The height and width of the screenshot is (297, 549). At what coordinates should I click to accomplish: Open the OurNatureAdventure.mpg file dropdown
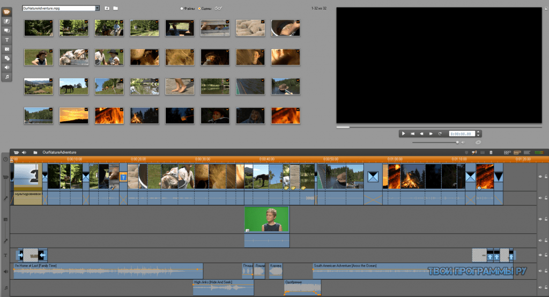pyautogui.click(x=97, y=8)
